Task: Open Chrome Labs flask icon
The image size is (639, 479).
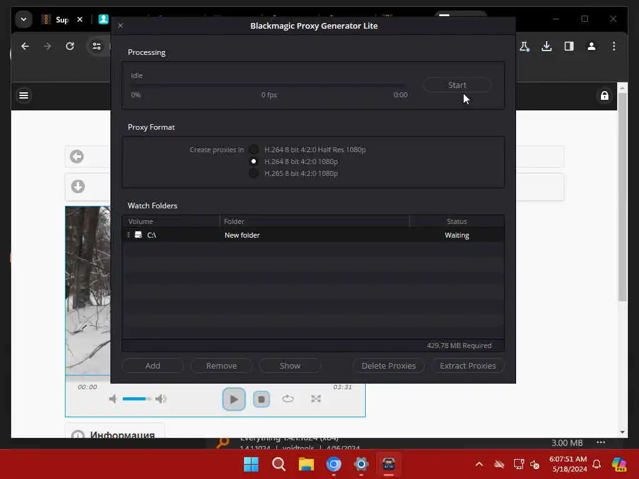Action: click(x=524, y=46)
